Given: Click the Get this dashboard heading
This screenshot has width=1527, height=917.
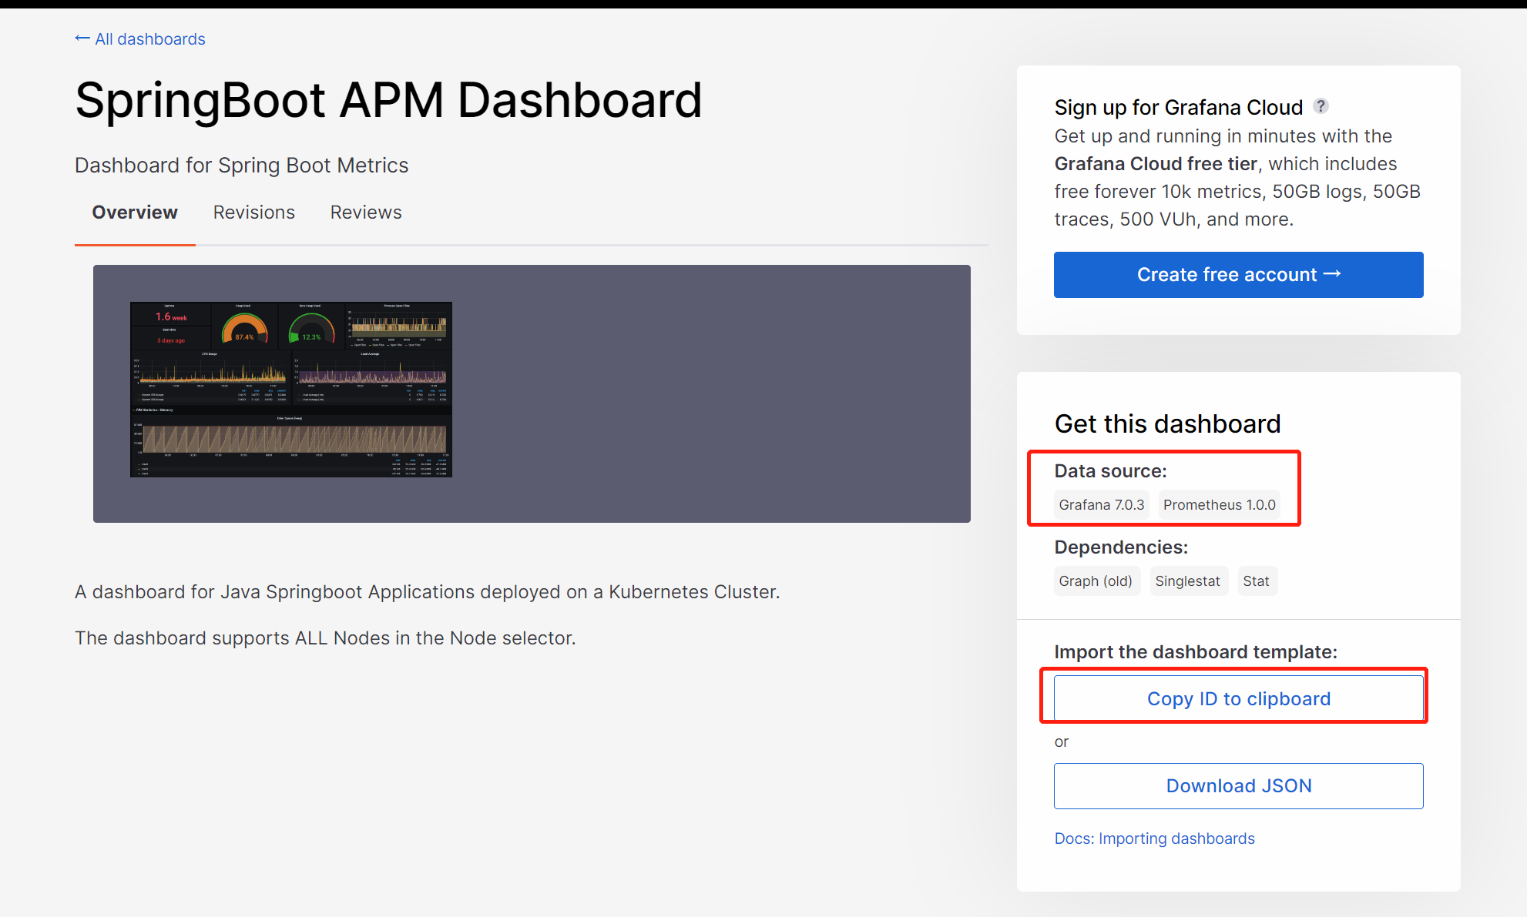Looking at the screenshot, I should 1167,424.
